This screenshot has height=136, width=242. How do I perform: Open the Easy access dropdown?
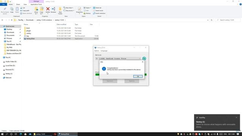69,11
